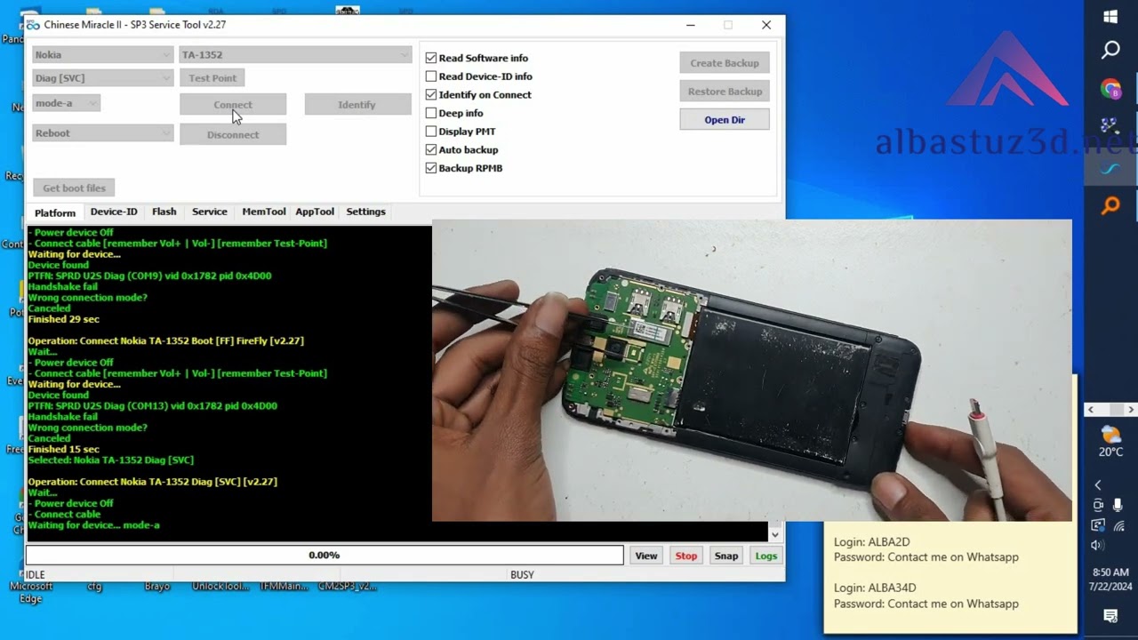
Task: Click the 0.00% progress bar
Action: (x=325, y=555)
